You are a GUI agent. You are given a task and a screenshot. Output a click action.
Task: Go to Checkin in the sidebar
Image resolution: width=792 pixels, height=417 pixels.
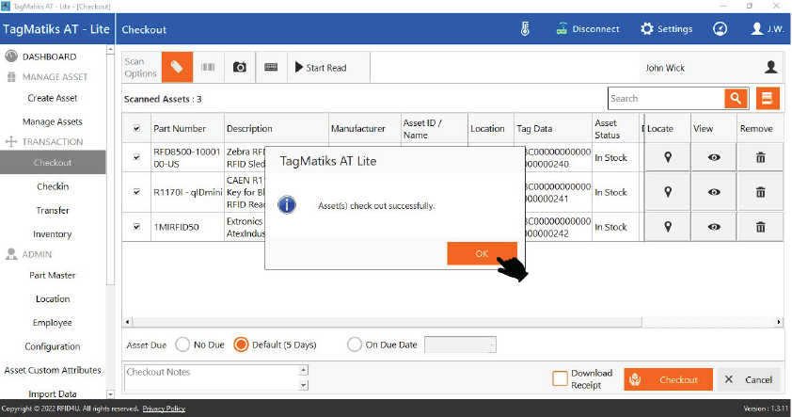click(53, 186)
